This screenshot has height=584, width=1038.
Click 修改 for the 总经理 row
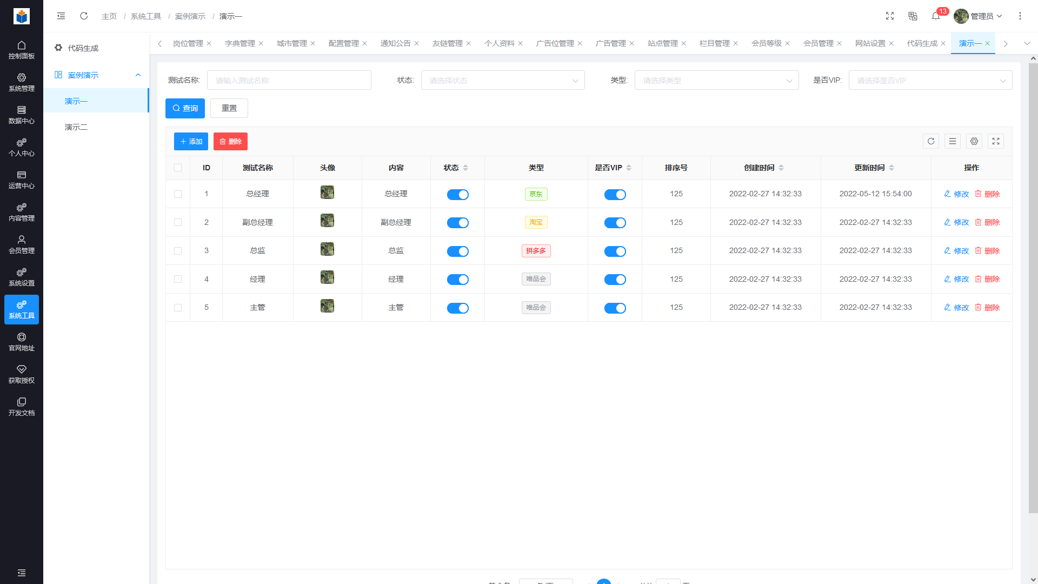pyautogui.click(x=956, y=194)
